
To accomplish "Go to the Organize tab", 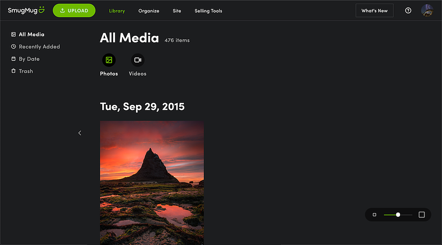I will [149, 11].
